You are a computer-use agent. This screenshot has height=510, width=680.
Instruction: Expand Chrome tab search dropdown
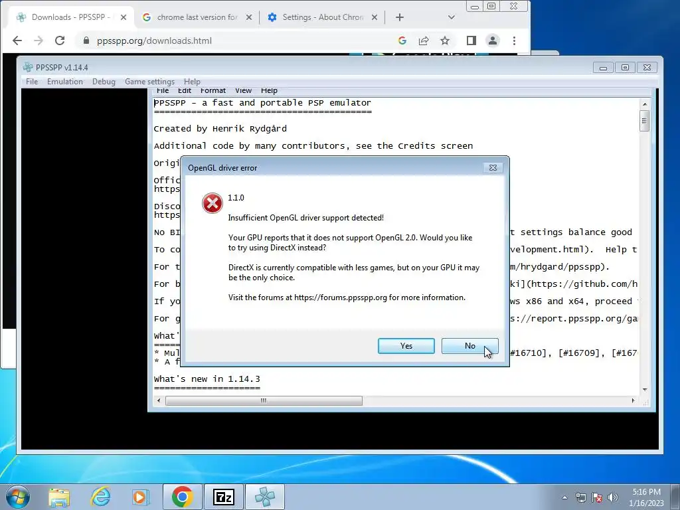coord(452,17)
